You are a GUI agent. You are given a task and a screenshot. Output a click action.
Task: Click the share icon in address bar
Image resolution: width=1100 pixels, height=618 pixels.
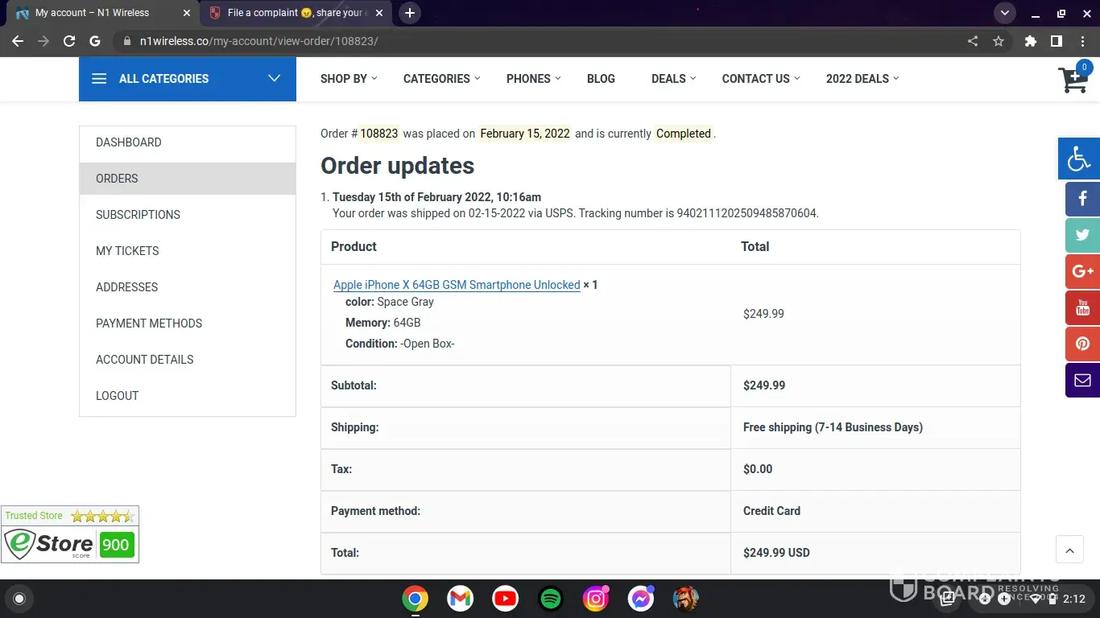pos(973,41)
